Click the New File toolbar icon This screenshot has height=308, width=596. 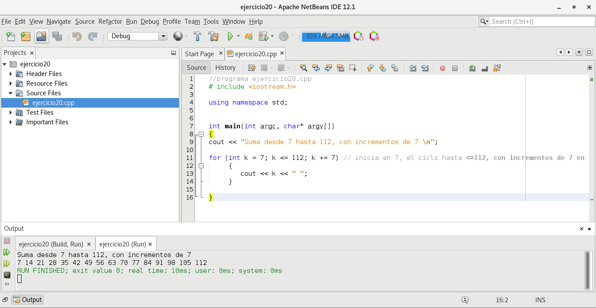click(x=10, y=36)
